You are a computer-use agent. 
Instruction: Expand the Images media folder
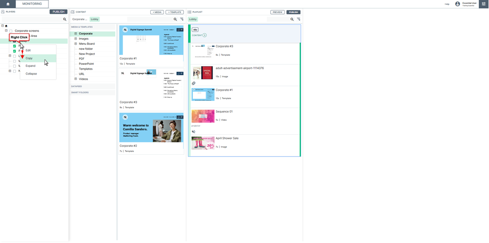(x=75, y=39)
